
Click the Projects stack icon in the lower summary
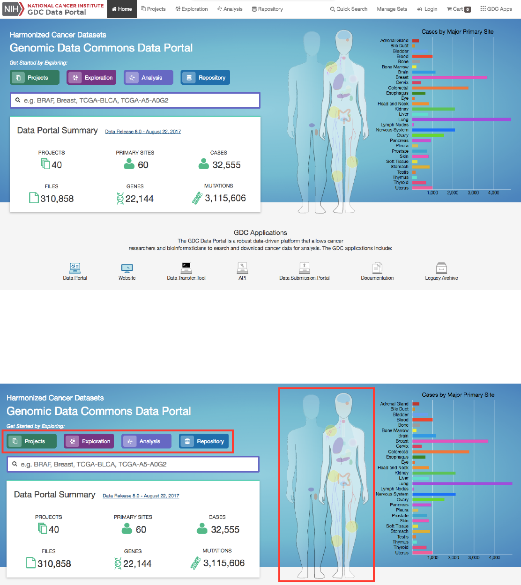tap(43, 528)
